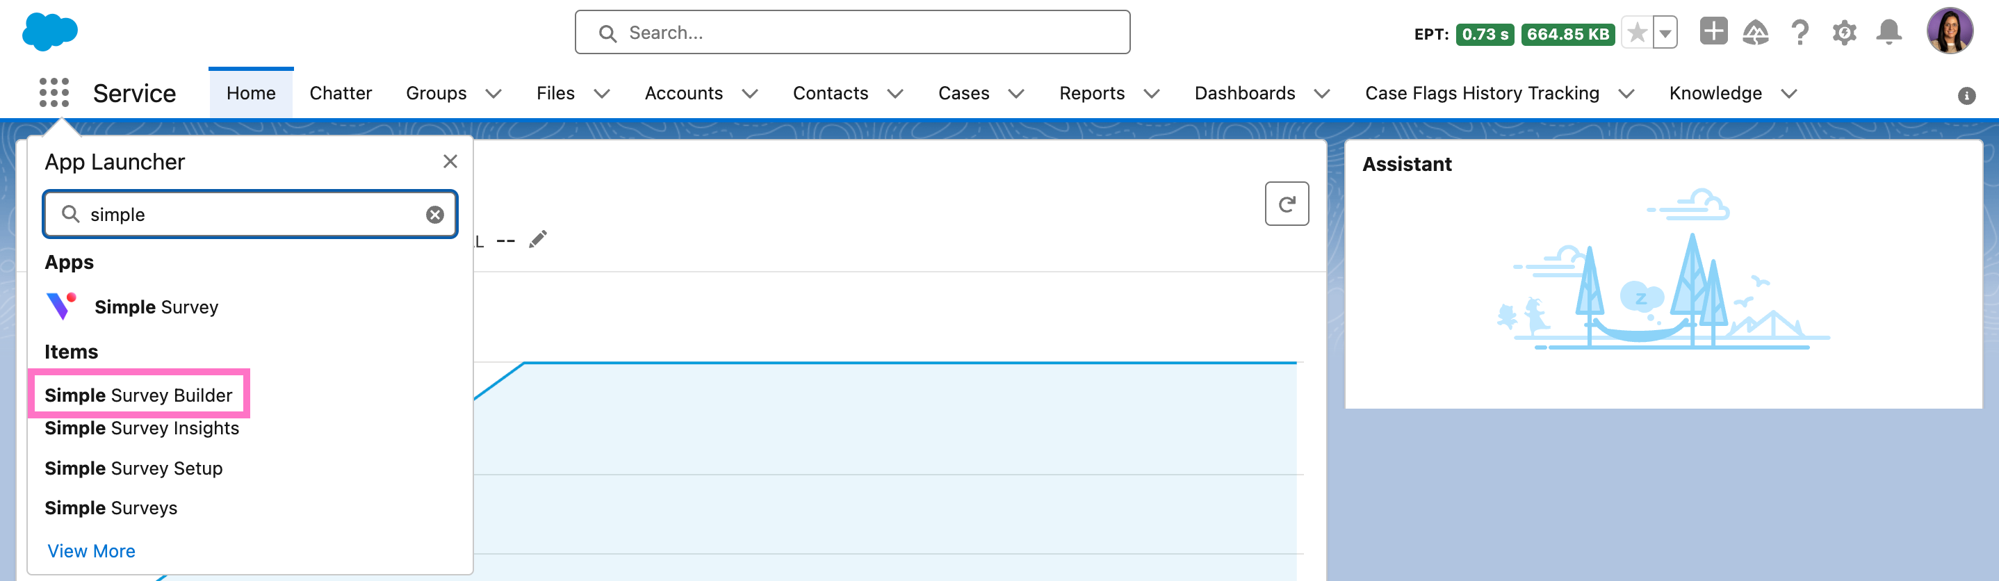The image size is (1999, 581).
Task: Click the info icon at navigation bar end
Action: click(x=1966, y=95)
